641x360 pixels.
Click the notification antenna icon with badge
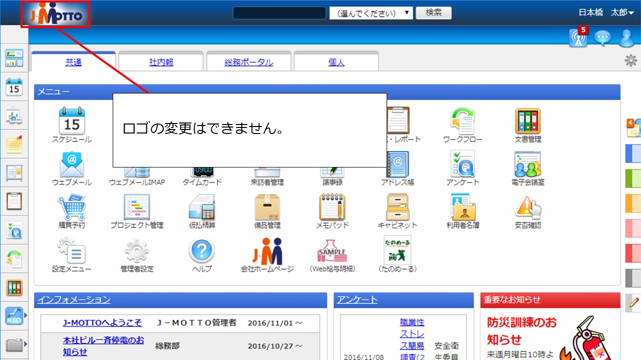[578, 38]
